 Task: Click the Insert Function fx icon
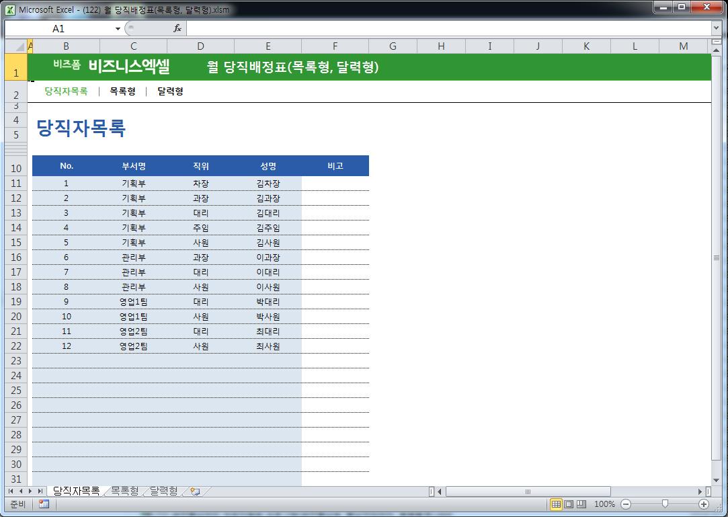[177, 28]
